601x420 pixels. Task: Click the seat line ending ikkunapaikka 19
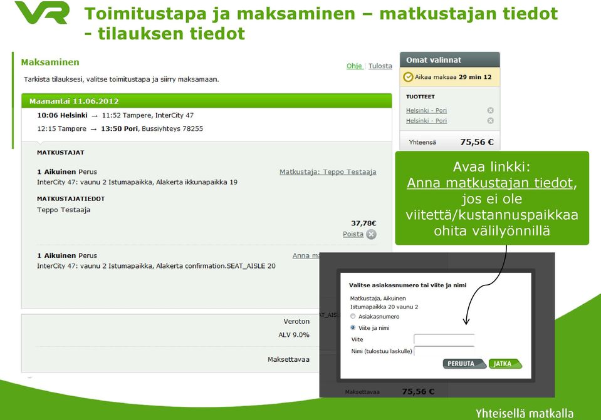(x=137, y=182)
